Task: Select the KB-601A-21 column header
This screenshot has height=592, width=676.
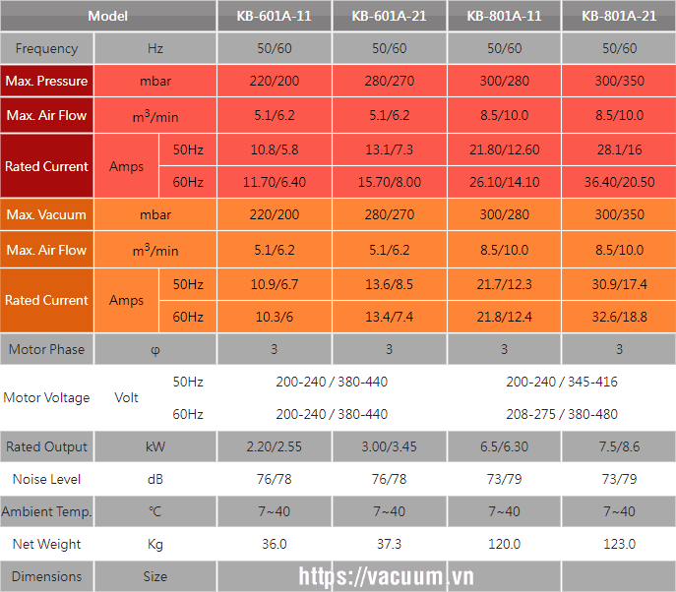Action: tap(389, 16)
